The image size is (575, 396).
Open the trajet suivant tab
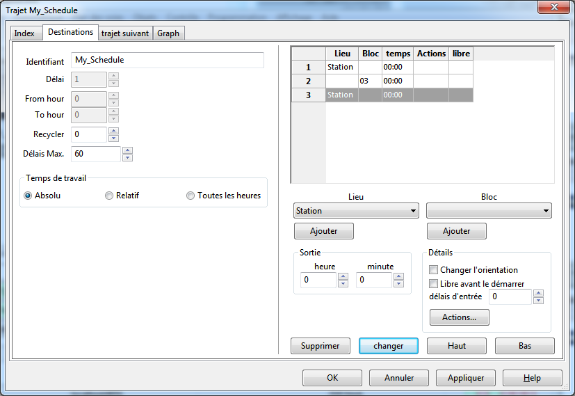[x=125, y=33]
